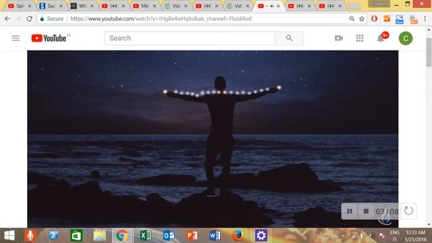Image resolution: width=432 pixels, height=243 pixels.
Task: Open PowerPoint from taskbar
Action: point(192,236)
